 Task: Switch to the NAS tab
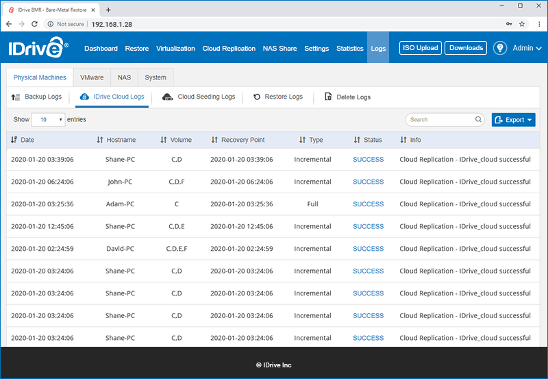124,77
